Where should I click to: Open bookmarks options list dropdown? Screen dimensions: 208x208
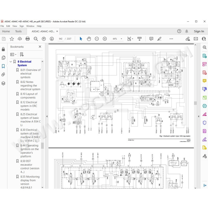(13, 54)
